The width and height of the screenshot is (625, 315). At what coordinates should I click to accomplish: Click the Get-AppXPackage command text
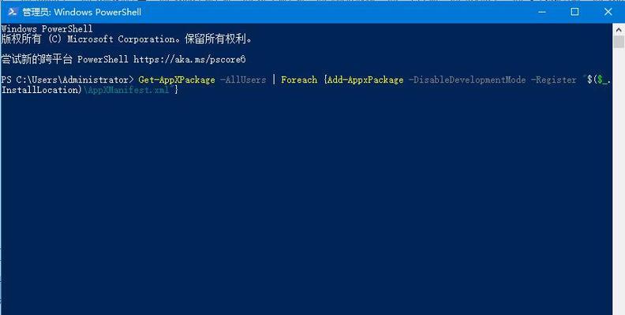pos(177,80)
